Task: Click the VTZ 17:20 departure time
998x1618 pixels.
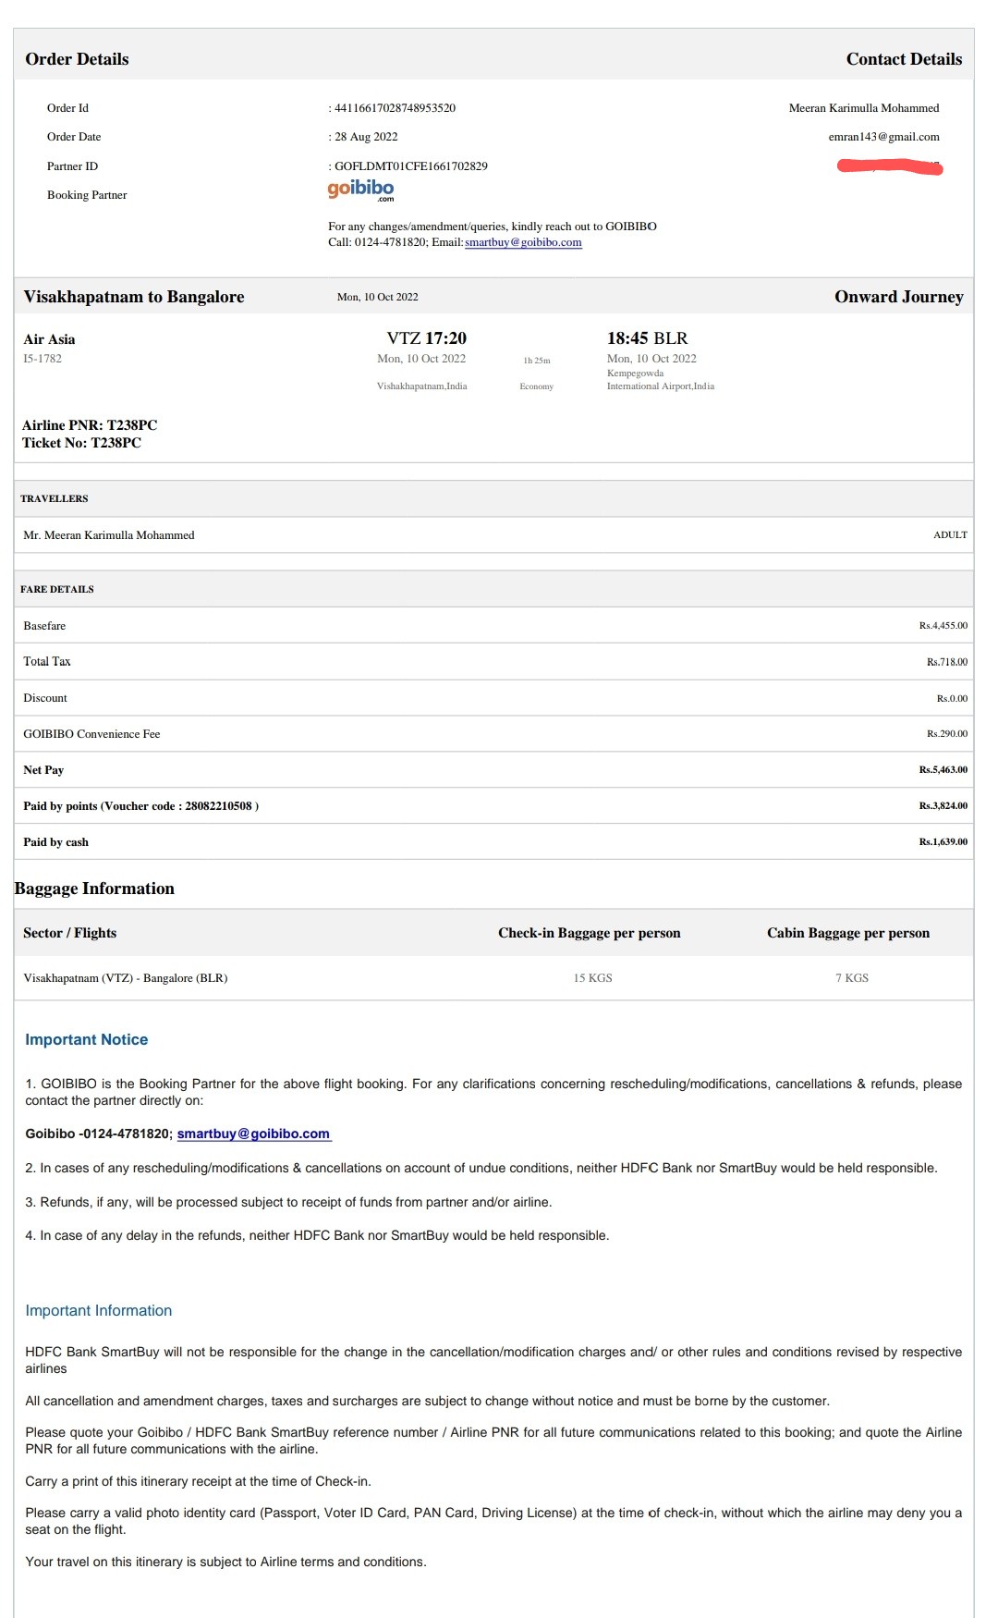Action: [426, 338]
